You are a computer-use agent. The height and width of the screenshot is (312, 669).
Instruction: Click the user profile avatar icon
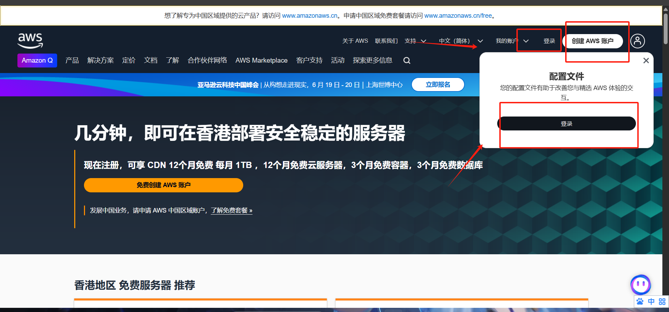coord(637,41)
